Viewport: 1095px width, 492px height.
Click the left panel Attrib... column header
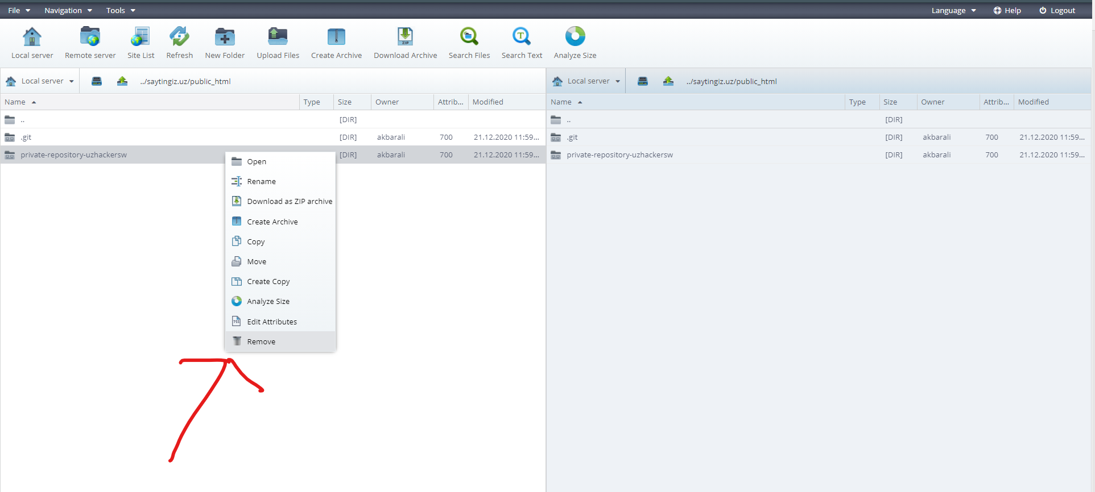click(x=451, y=102)
